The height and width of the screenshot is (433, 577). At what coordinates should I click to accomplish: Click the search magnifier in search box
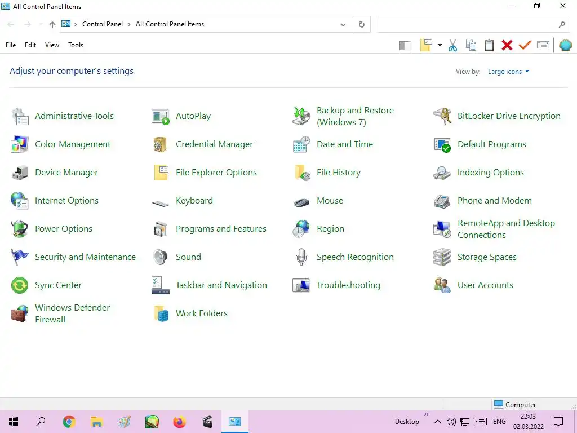click(562, 25)
